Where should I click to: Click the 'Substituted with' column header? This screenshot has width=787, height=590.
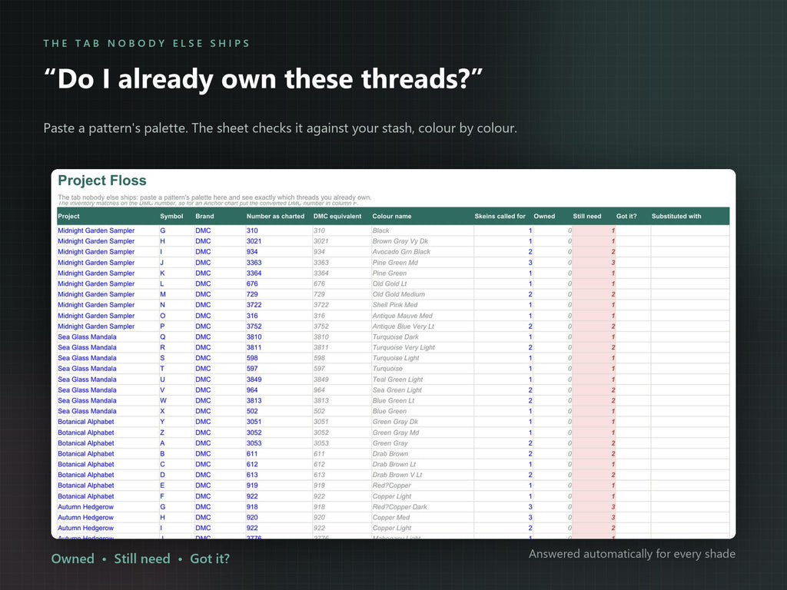click(676, 216)
